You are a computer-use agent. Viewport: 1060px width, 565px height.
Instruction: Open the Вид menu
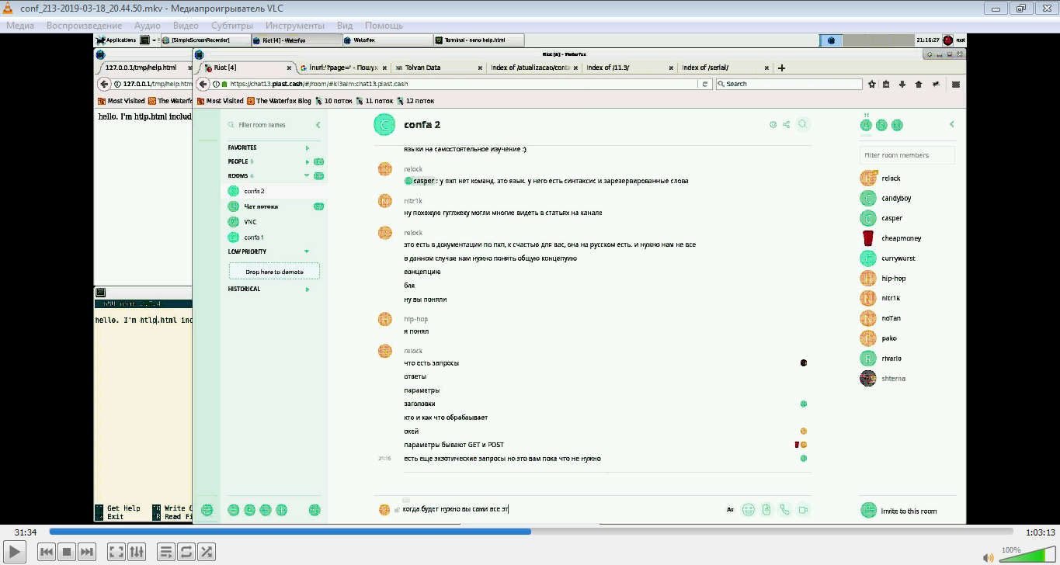point(345,26)
